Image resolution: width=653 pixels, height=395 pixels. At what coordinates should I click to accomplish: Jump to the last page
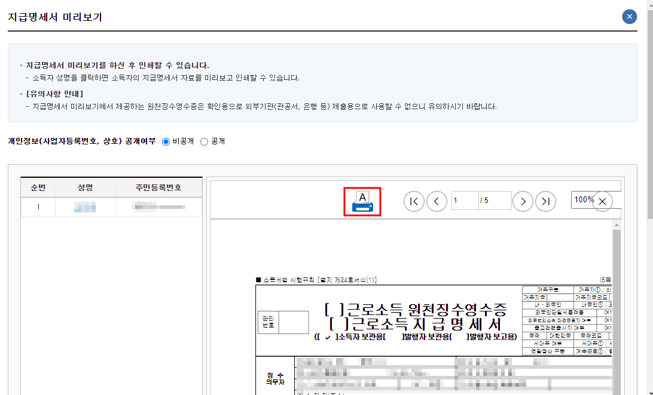click(545, 201)
